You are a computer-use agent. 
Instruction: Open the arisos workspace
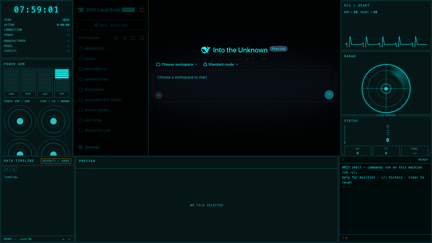(111, 59)
